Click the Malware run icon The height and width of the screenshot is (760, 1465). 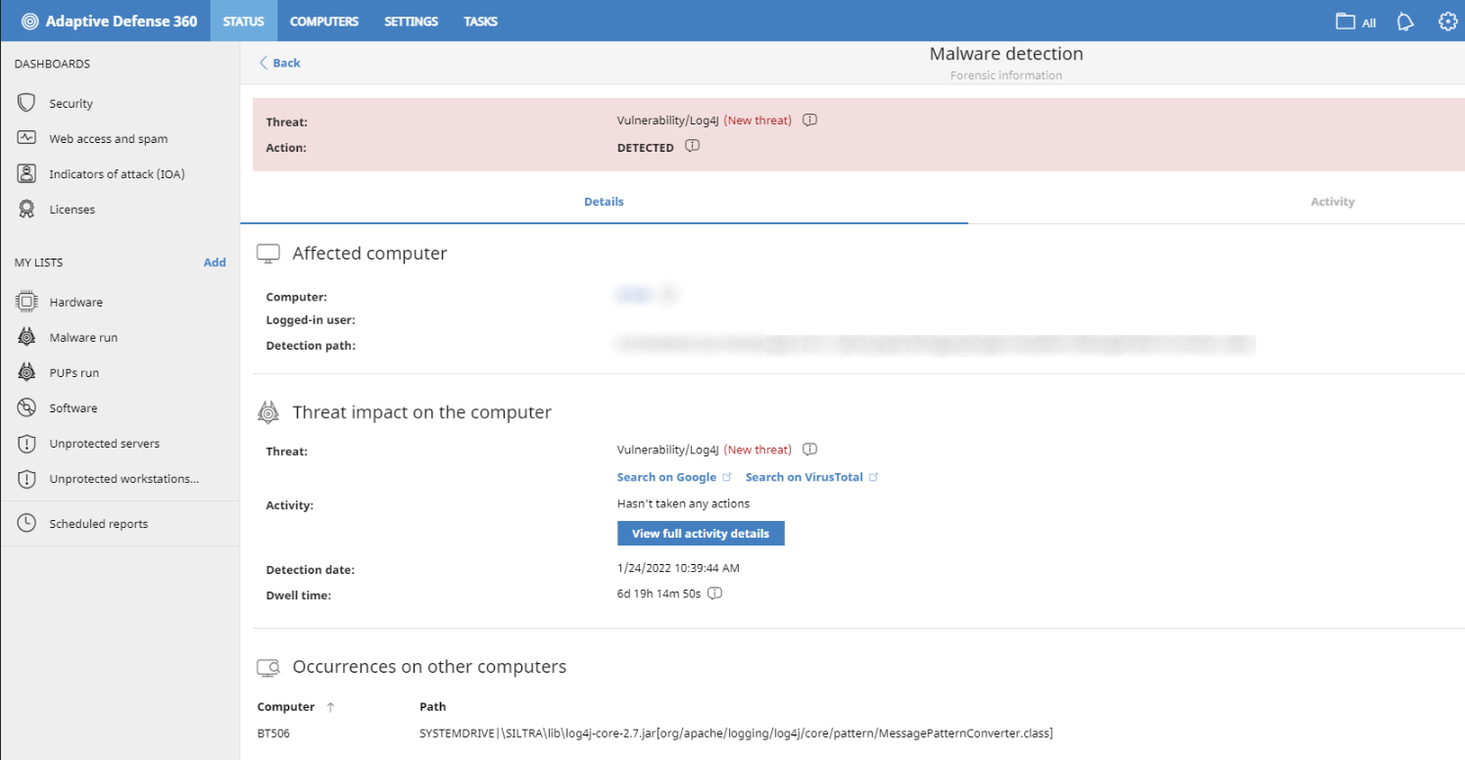point(27,337)
